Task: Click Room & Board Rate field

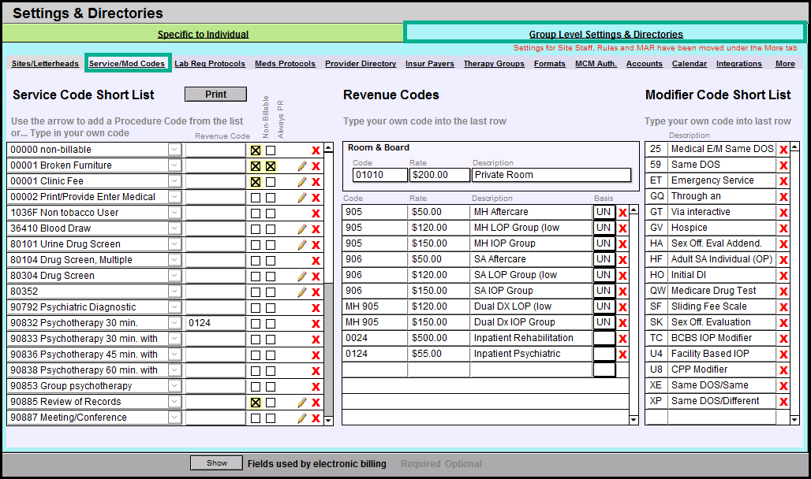Action: click(x=439, y=175)
